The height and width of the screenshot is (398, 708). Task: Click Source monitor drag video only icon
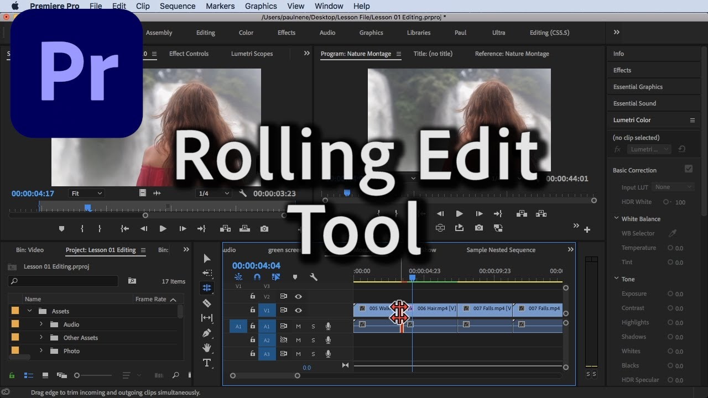(143, 193)
